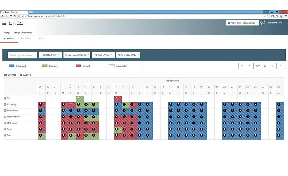
Task: Go to previous period with left arrow
Action: (x=250, y=66)
